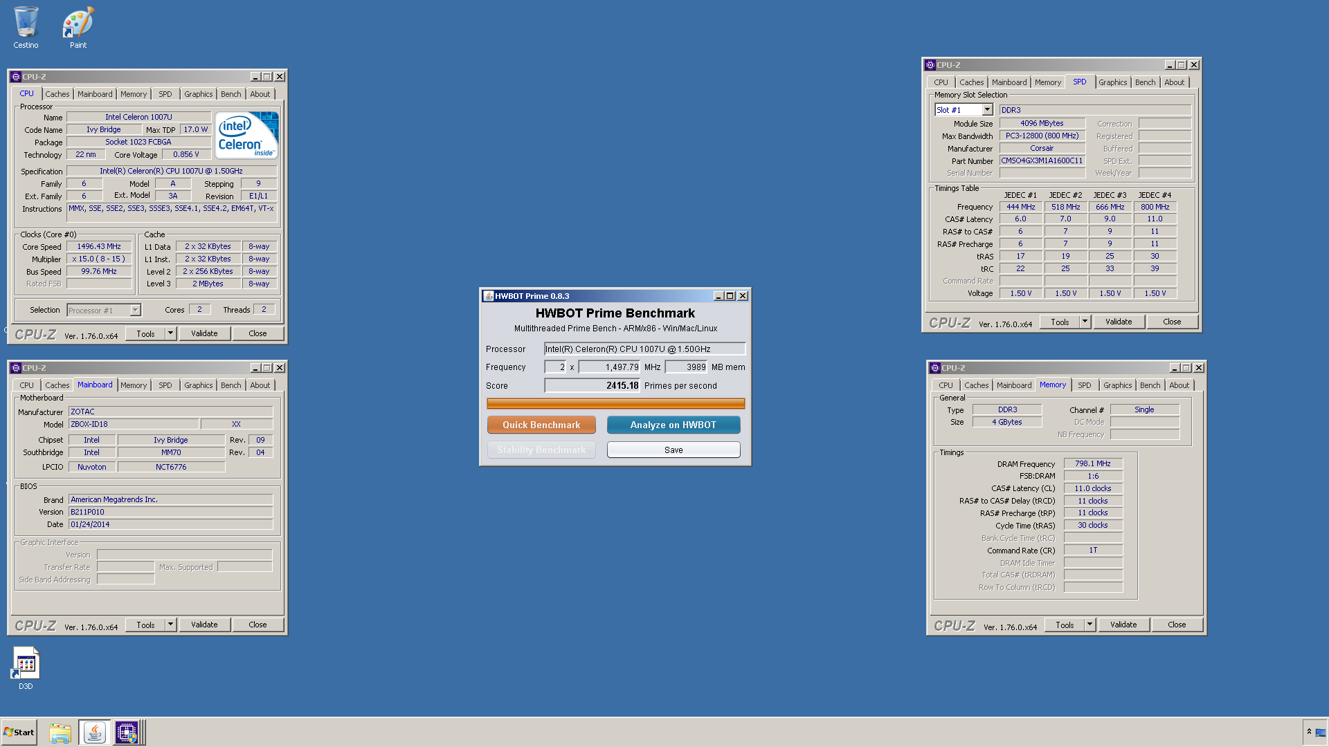Viewport: 1329px width, 747px height.
Task: Open Graphics tab in Mainboard window
Action: [x=198, y=385]
